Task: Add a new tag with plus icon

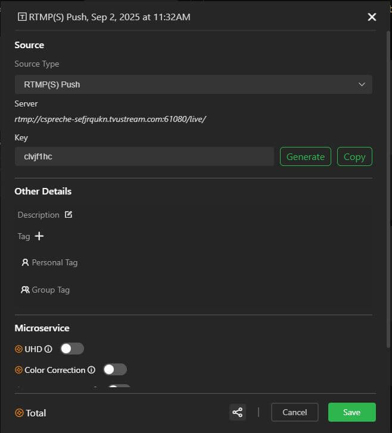Action: [x=39, y=236]
